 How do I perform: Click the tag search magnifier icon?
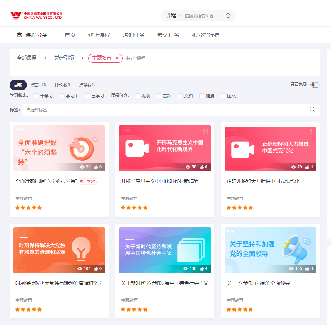click(312, 110)
